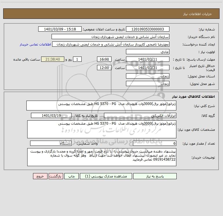The image size is (223, 216).
Task: Click the label استان محل تحویل
Action: [x=201, y=77]
